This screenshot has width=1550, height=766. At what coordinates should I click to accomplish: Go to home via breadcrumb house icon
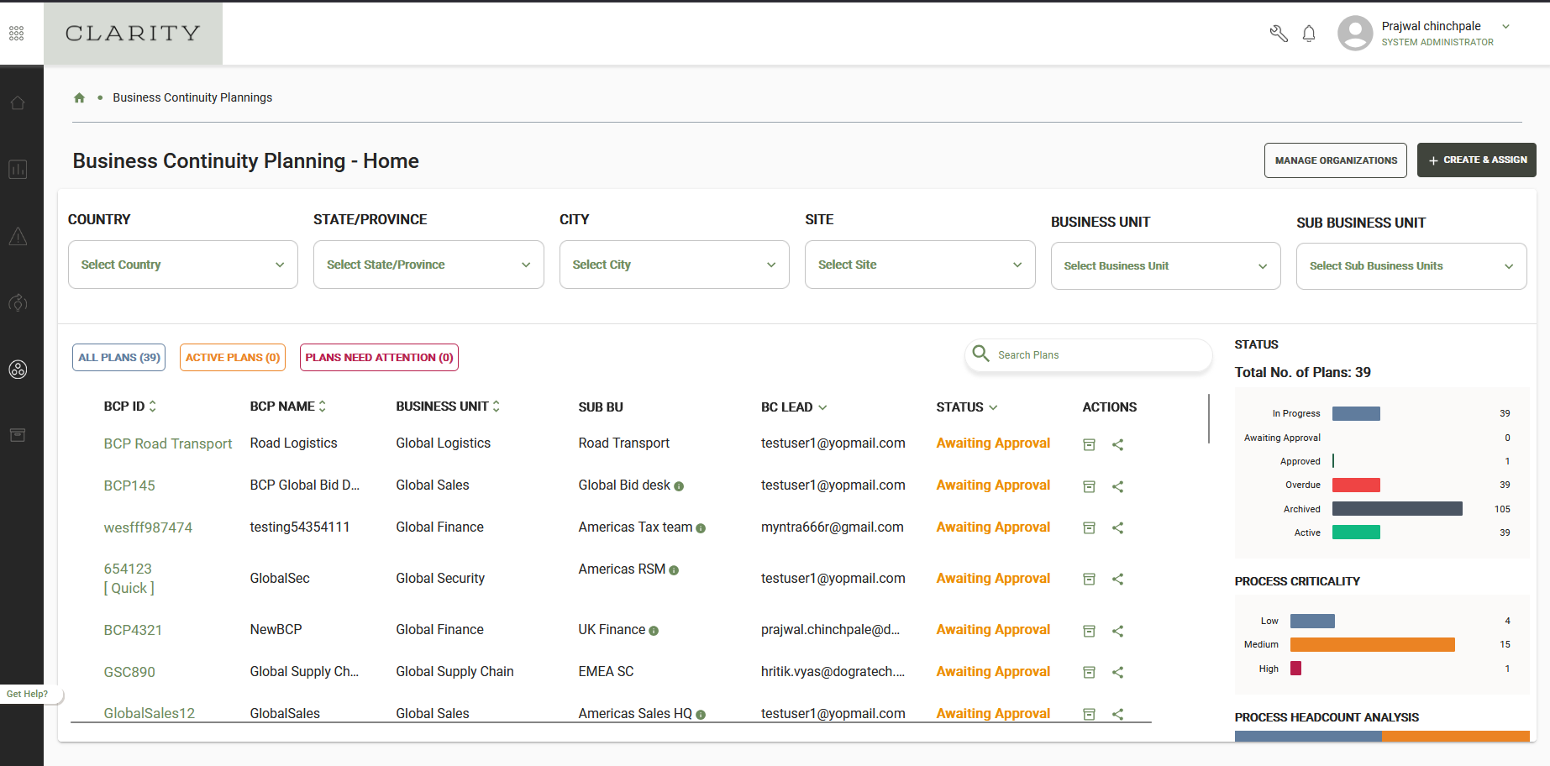[x=80, y=97]
